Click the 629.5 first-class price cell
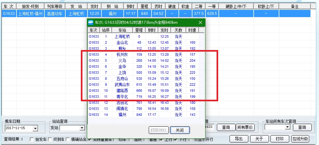This screenshot has width=319, height=145. (212, 14)
